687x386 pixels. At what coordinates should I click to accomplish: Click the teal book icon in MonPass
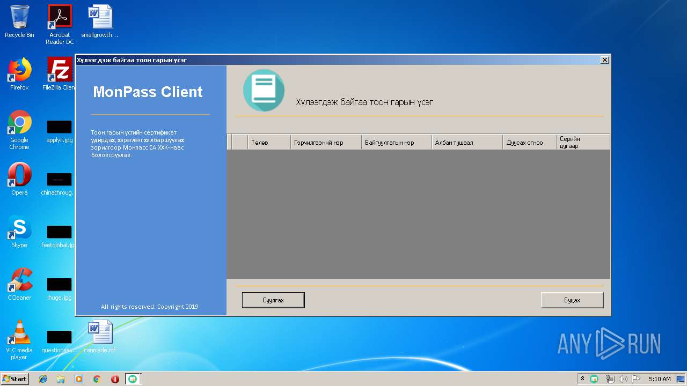point(264,90)
